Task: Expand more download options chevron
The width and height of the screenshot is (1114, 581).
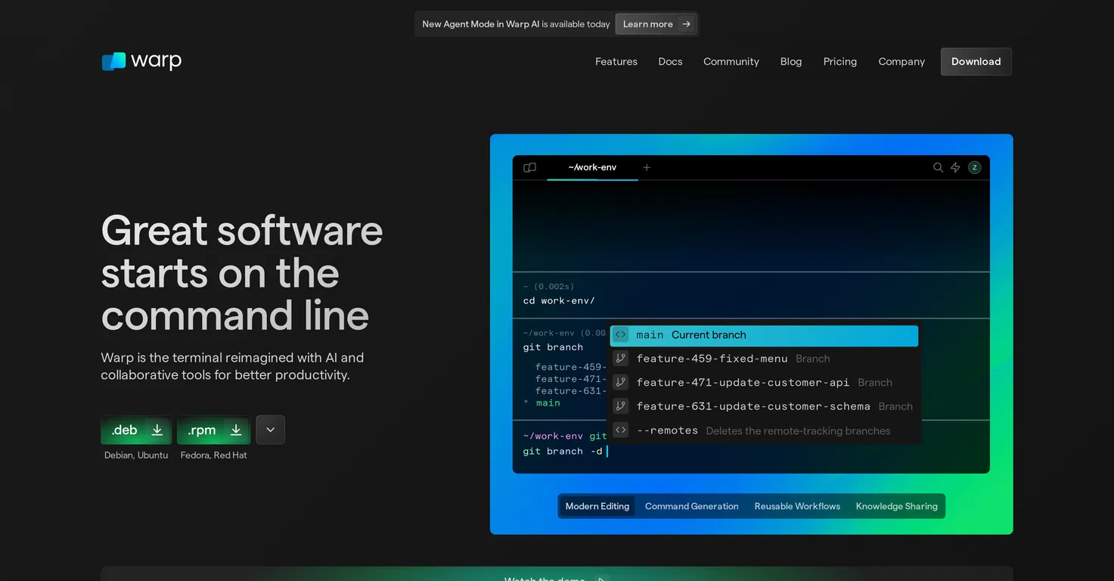Action: [270, 430]
